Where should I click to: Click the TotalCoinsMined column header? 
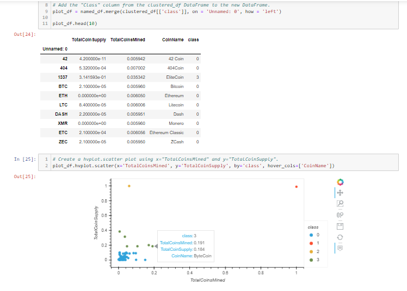coord(128,40)
